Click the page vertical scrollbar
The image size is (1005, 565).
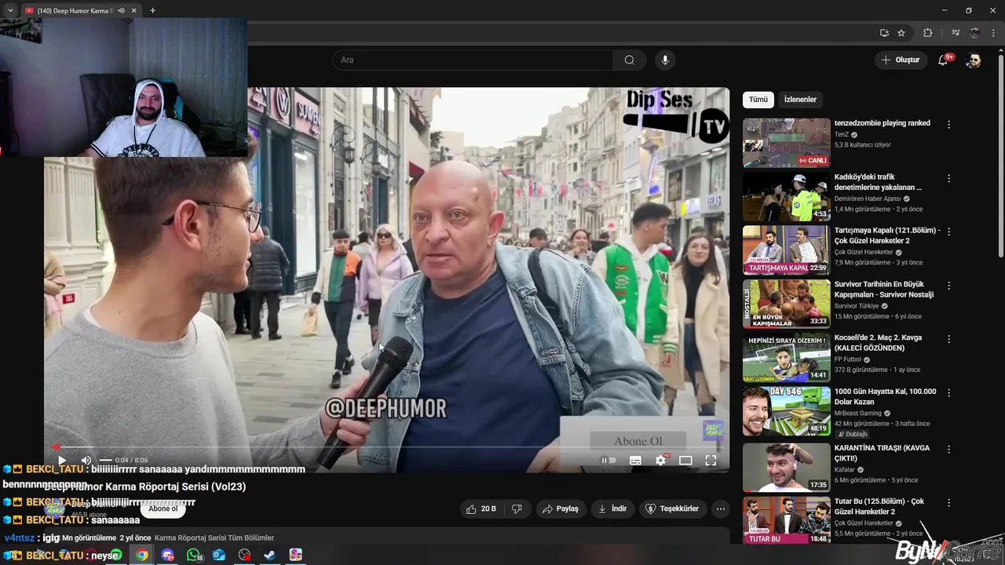[1000, 157]
